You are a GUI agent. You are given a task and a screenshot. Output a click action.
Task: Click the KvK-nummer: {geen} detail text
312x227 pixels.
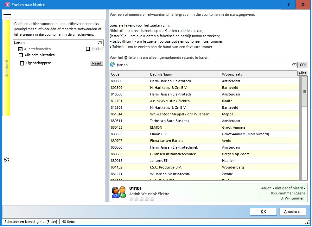point(288,193)
